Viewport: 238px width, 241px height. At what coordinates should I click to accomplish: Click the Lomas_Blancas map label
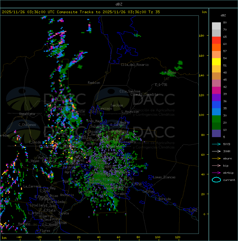click(164, 177)
